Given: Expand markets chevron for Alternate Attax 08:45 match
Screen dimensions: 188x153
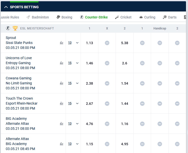Looking at the screenshot, I should tap(77, 144).
